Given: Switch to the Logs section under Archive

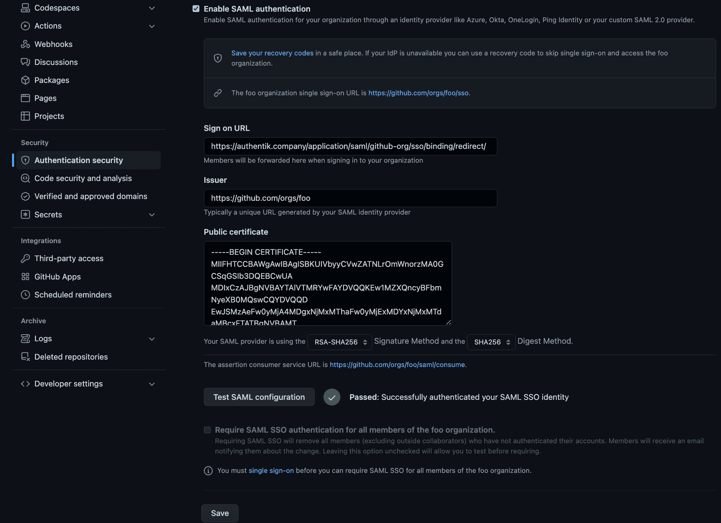Looking at the screenshot, I should [x=42, y=338].
